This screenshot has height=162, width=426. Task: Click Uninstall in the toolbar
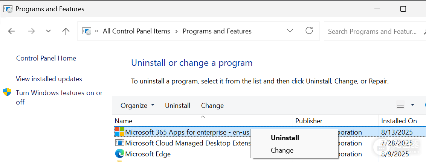(x=178, y=105)
